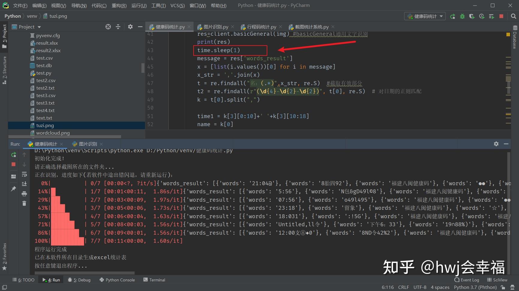Expand the Project panel dropdown
This screenshot has width=519, height=291.
tap(39, 27)
